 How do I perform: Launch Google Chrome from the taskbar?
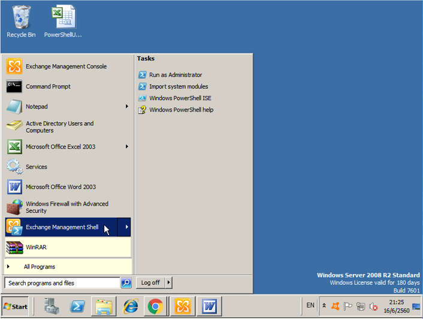pos(155,306)
